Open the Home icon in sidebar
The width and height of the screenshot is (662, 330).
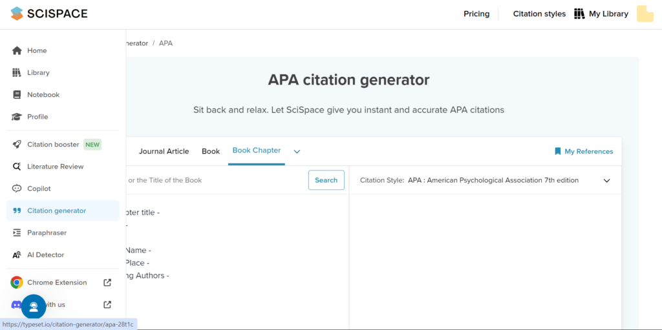tap(17, 50)
